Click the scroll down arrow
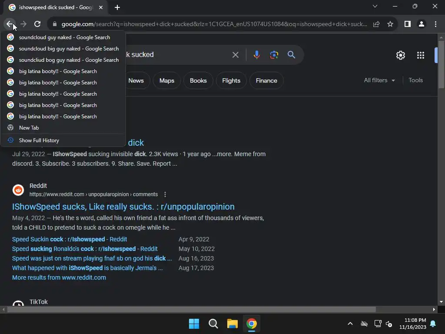445x334 pixels. [441, 302]
